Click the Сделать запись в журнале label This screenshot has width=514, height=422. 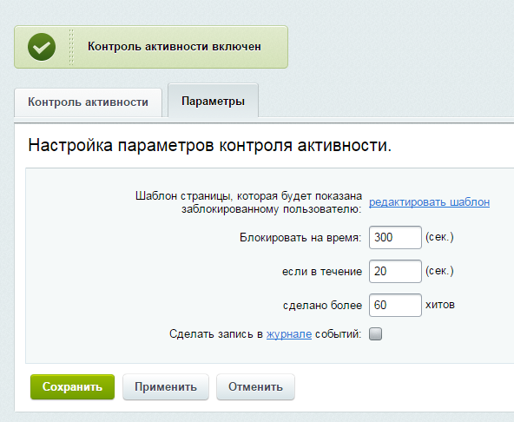pyautogui.click(x=265, y=334)
